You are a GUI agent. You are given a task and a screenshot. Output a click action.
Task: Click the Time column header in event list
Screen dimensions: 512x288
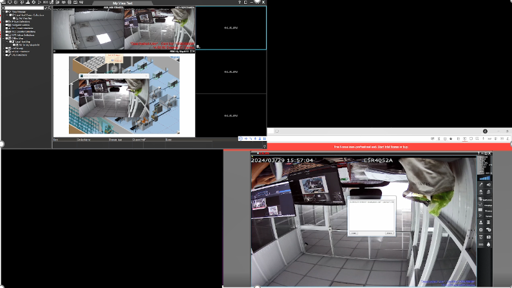coord(56,139)
